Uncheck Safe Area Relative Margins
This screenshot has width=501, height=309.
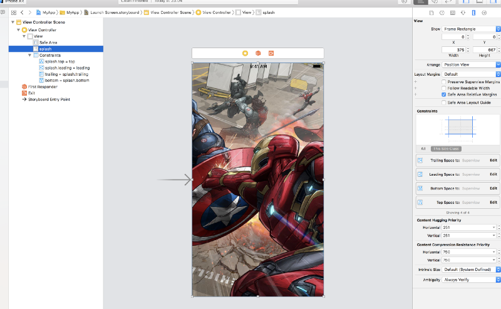tap(443, 94)
